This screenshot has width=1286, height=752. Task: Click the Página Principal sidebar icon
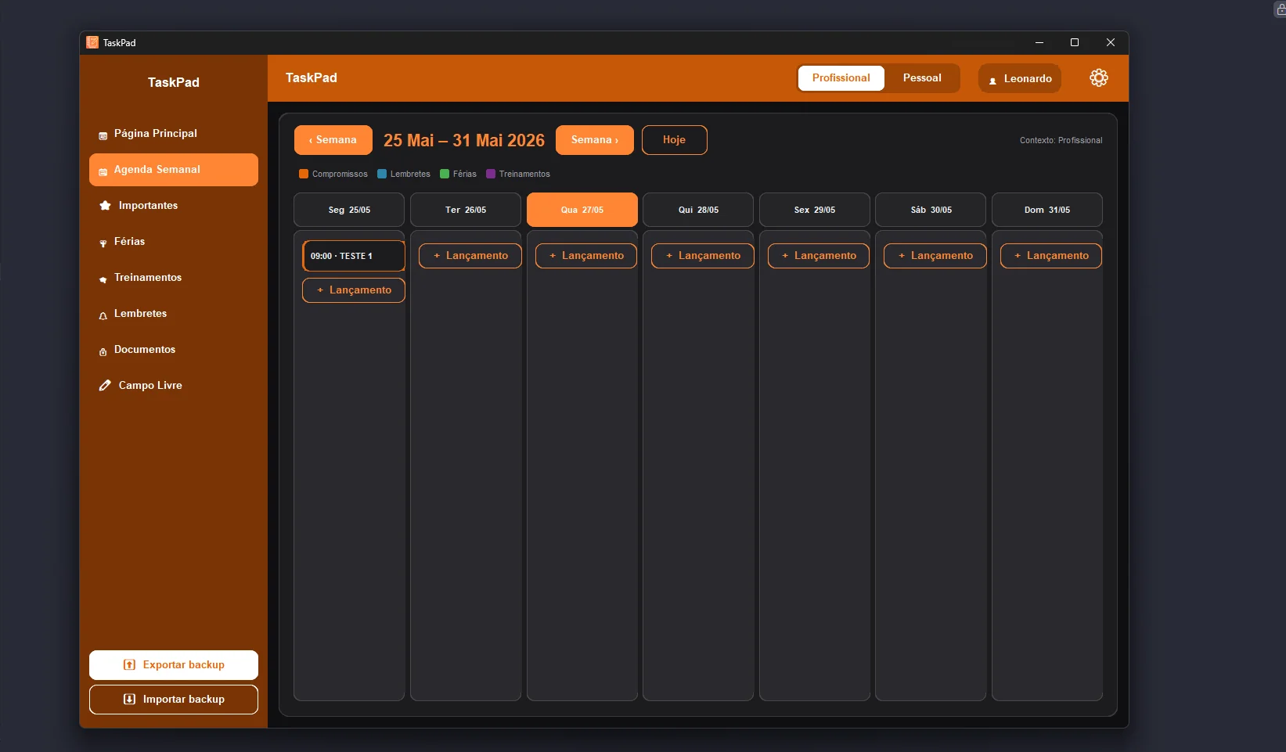(103, 135)
